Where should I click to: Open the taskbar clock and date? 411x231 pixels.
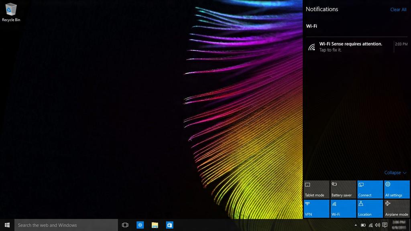click(399, 225)
